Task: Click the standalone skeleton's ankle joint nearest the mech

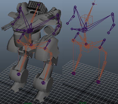Action: (x=74, y=73)
